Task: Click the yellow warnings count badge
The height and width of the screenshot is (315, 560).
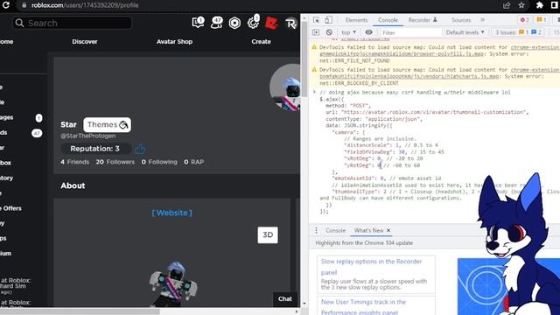Action: coord(542,20)
